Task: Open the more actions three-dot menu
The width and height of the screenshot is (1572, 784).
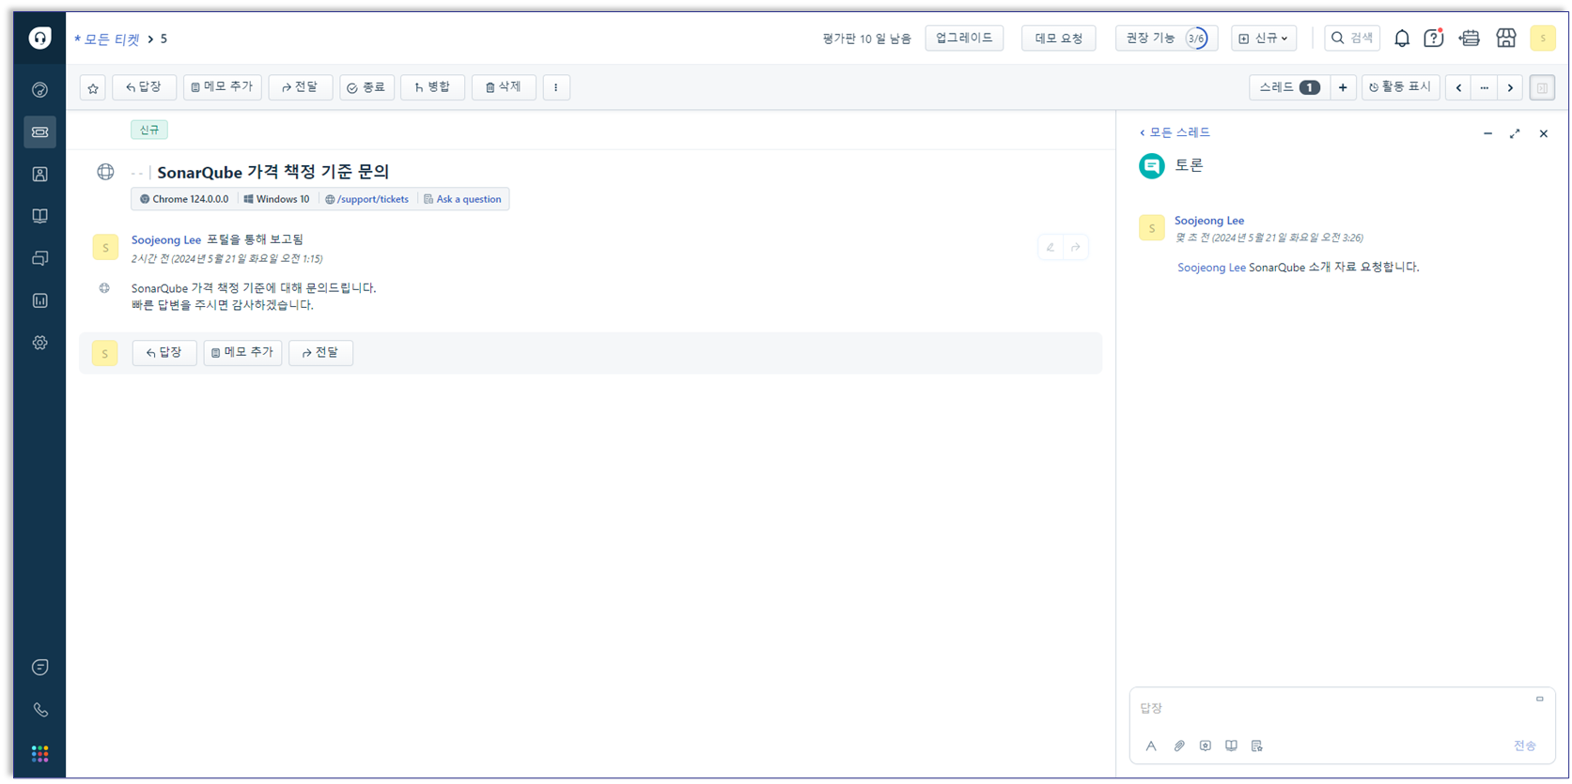Action: [556, 88]
